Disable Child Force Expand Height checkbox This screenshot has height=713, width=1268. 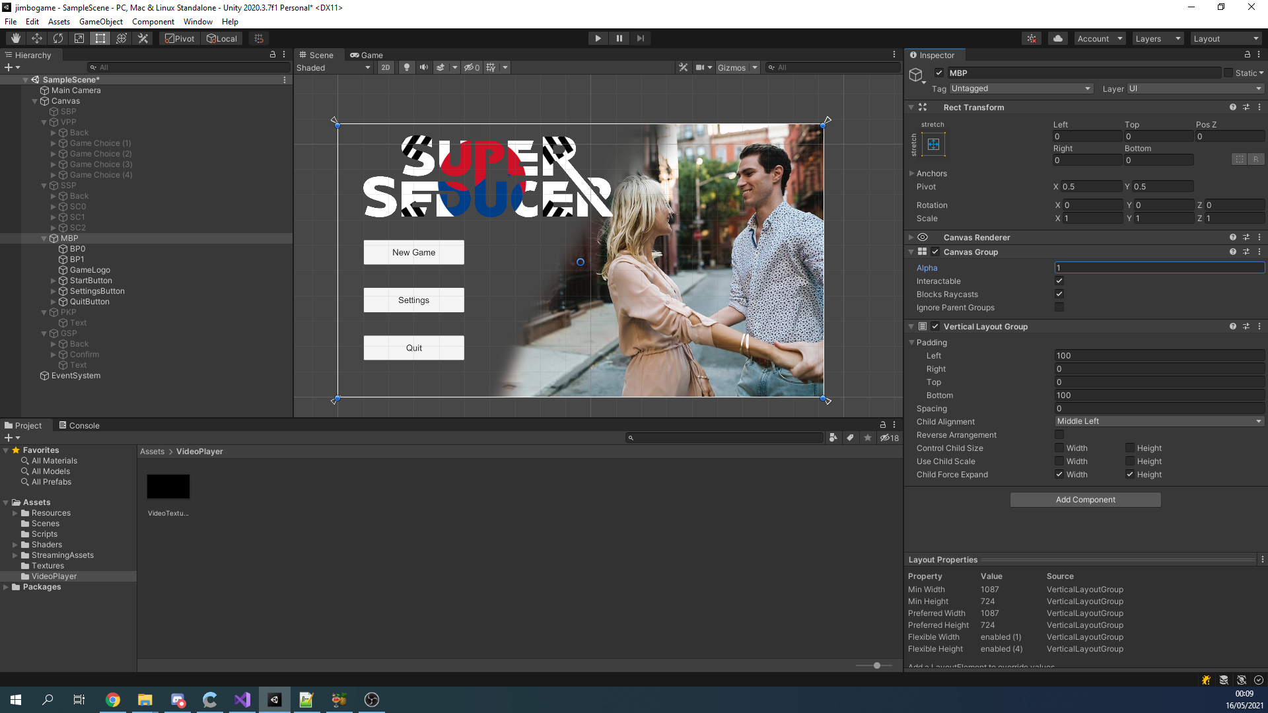[x=1130, y=475]
